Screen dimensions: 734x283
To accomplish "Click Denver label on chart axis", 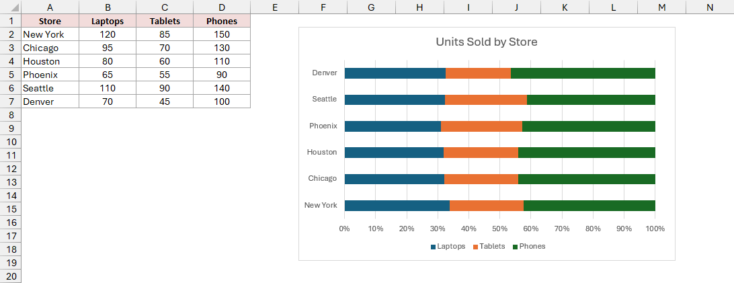I will [325, 73].
